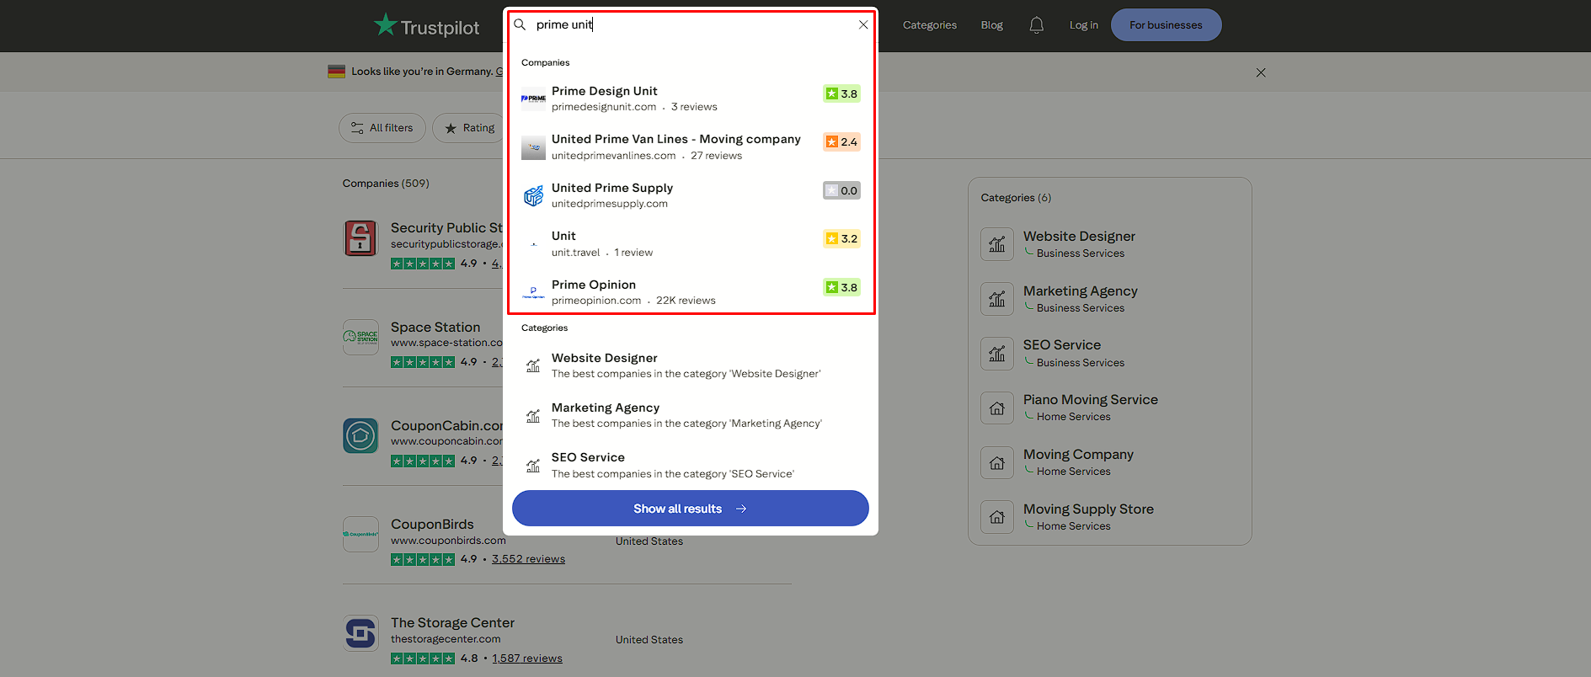Open the All filters button
1591x677 pixels.
382,128
